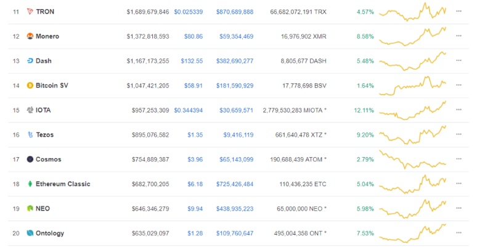Click Dash price $132.55
Image resolution: width=493 pixels, height=247 pixels.
[x=192, y=61]
